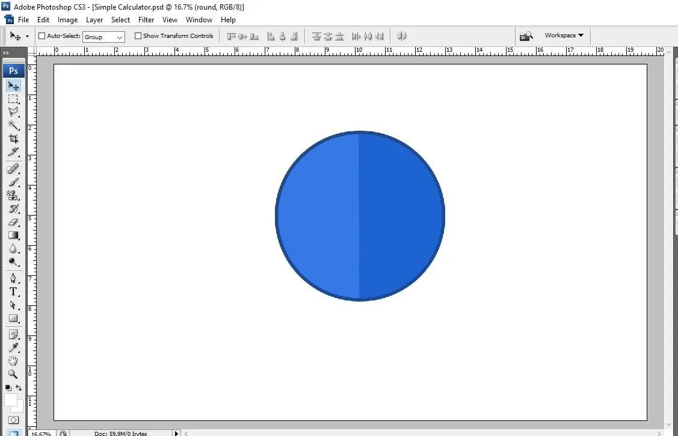Select the Magic Wand tool
The image size is (678, 436).
[13, 126]
